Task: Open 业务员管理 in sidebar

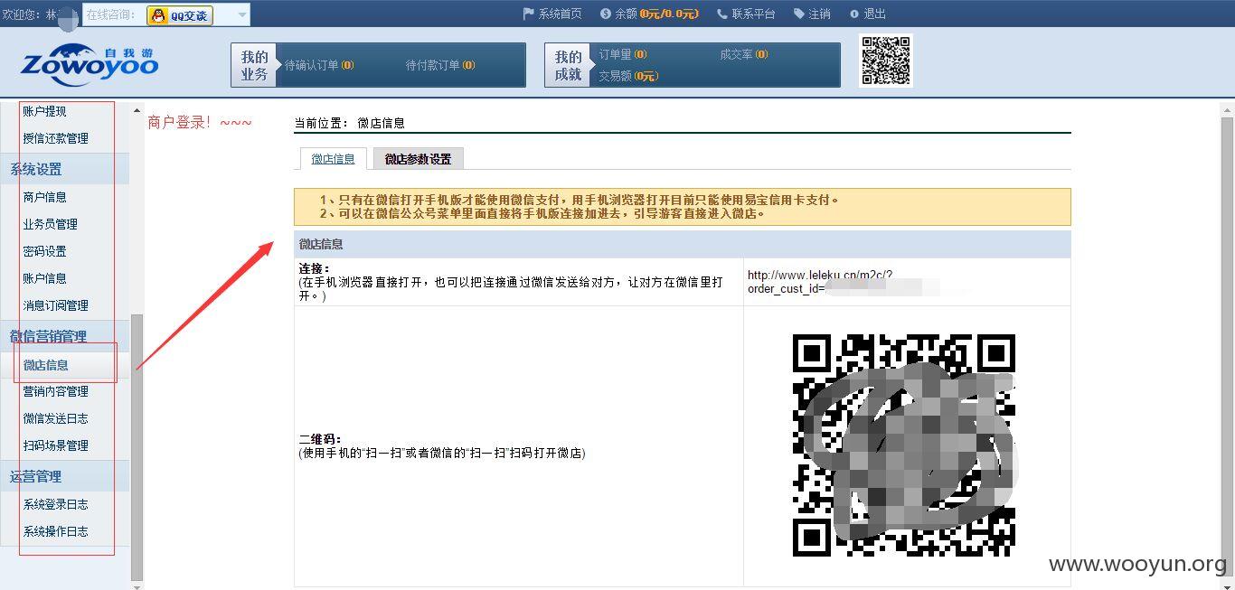Action: [51, 224]
